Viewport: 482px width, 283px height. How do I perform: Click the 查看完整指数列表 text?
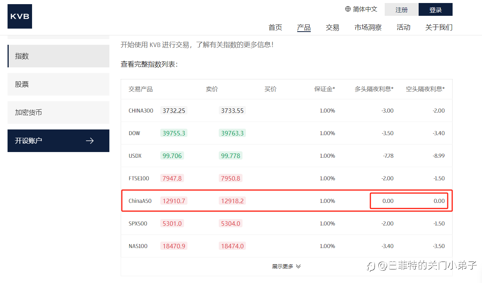pyautogui.click(x=149, y=64)
